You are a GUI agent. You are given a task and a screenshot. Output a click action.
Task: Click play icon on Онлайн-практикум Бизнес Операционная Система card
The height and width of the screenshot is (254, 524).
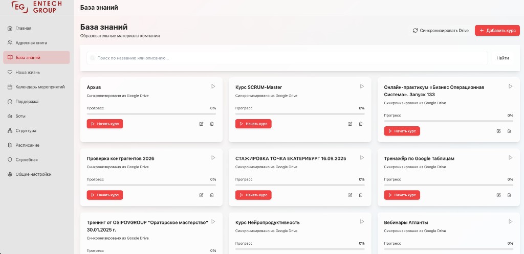510,86
